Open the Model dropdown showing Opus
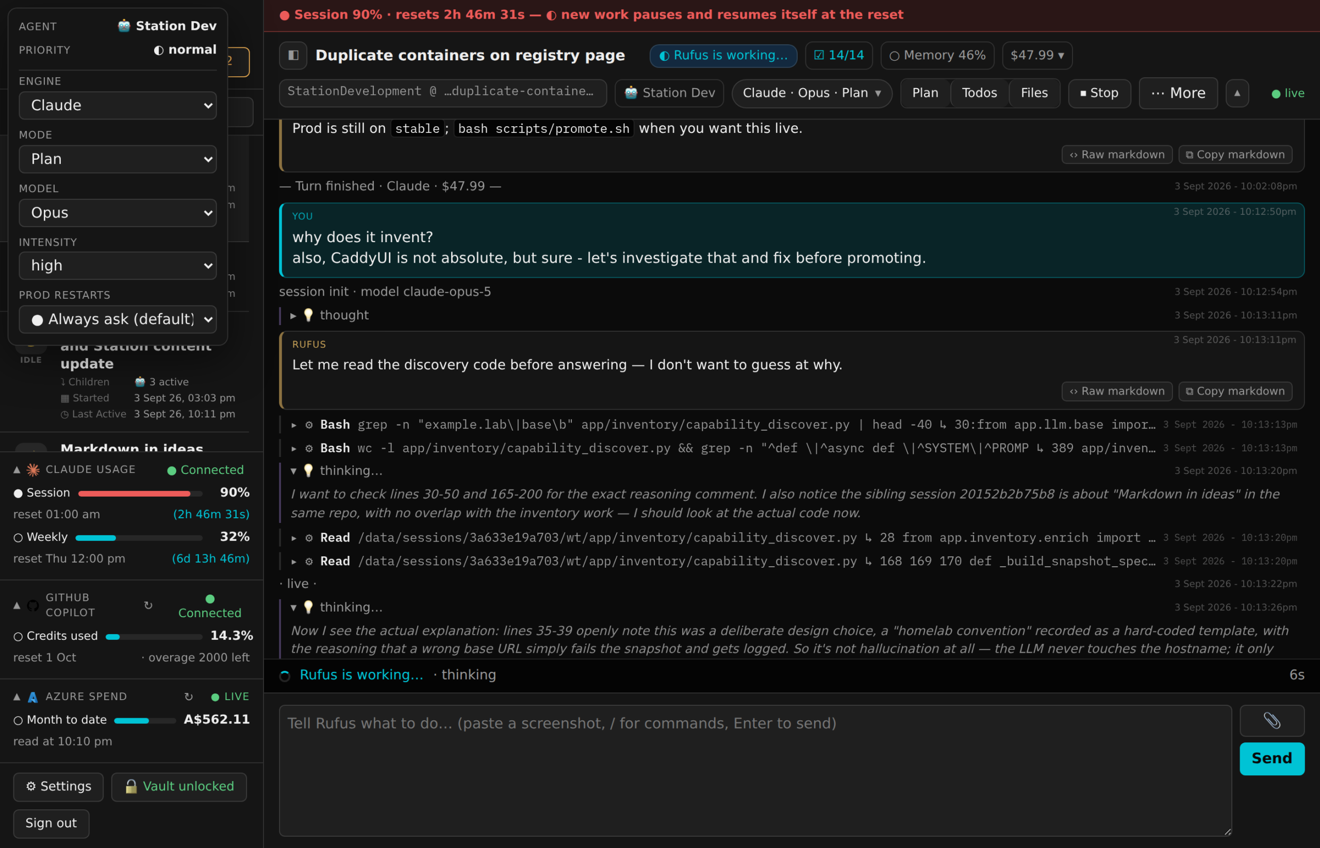 tap(118, 213)
